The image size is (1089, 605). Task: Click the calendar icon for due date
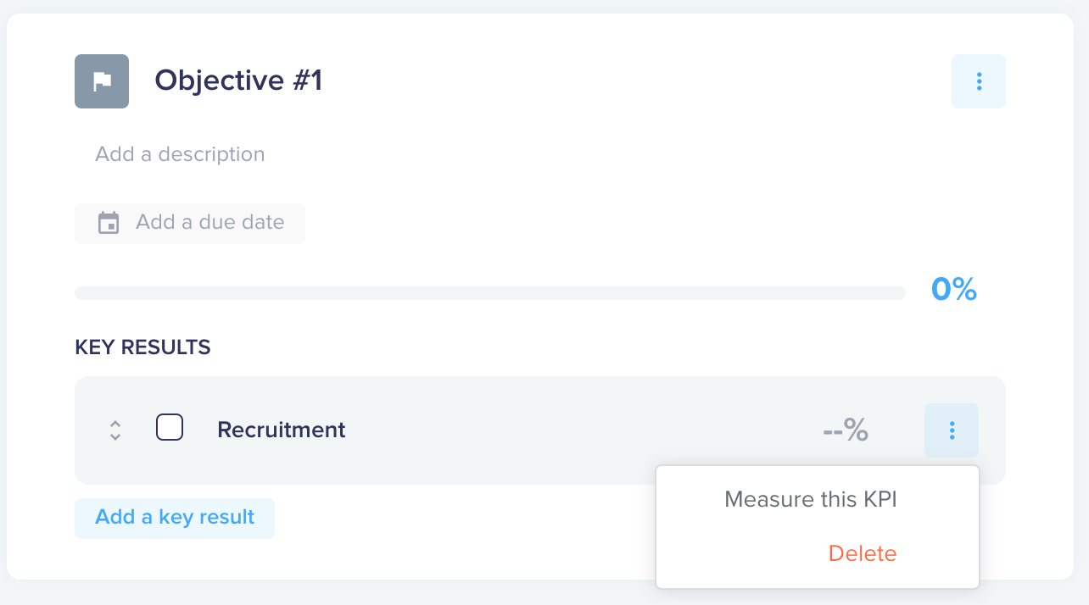109,223
